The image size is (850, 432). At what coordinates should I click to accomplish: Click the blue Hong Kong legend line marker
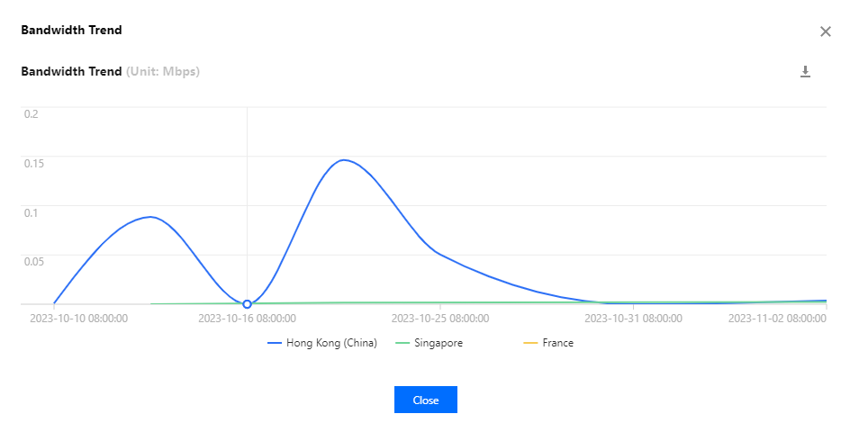click(x=275, y=343)
